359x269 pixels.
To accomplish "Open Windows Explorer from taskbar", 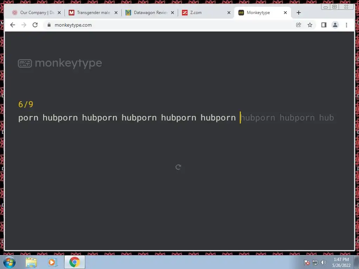I will tap(31, 262).
